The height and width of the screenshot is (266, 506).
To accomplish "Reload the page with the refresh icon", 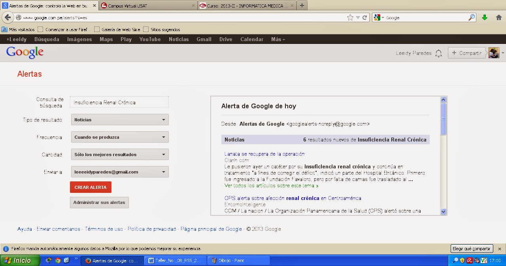I will [x=364, y=18].
